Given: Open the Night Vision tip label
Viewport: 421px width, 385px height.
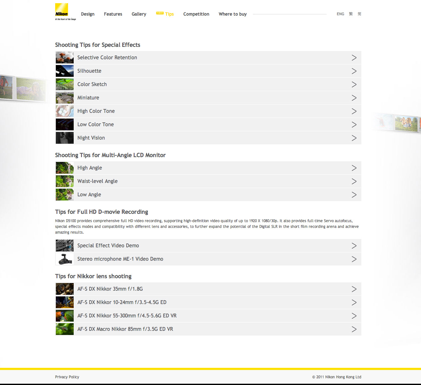Looking at the screenshot, I should (x=91, y=138).
